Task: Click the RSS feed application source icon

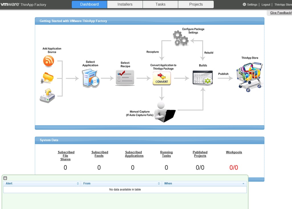Action: 48,61
